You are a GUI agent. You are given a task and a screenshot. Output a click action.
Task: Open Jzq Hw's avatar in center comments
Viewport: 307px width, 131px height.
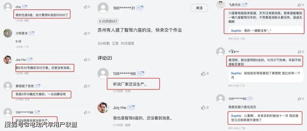click(x=103, y=107)
